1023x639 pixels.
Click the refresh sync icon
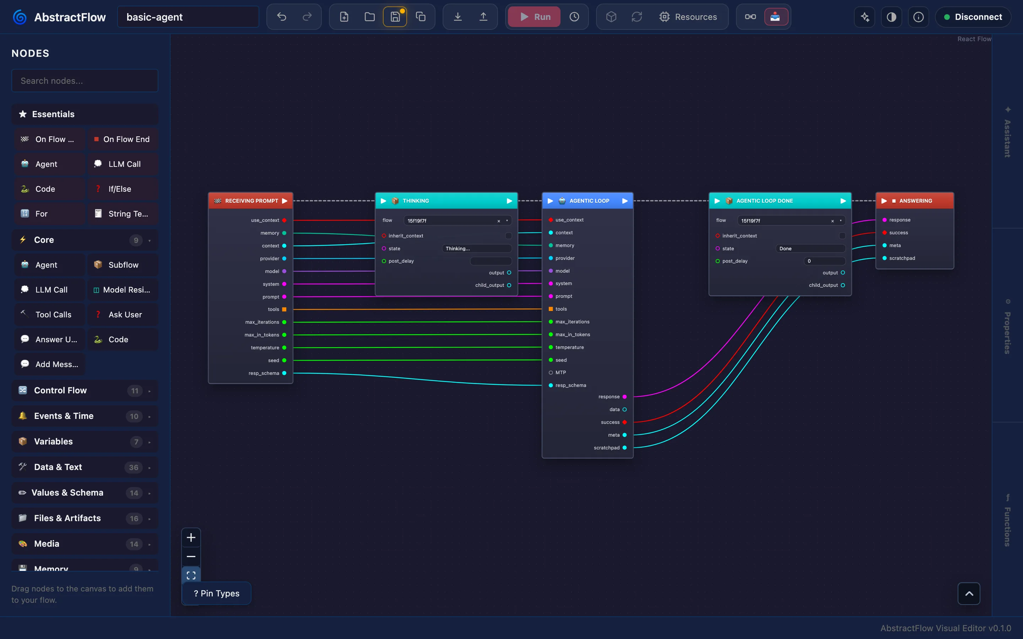pos(637,17)
